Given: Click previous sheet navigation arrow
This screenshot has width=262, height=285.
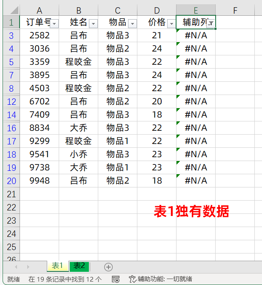Looking at the screenshot, I should click(16, 267).
